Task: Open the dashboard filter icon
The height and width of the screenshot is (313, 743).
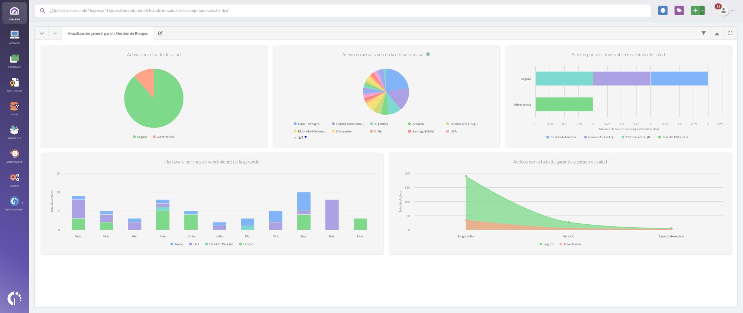Action: (704, 33)
